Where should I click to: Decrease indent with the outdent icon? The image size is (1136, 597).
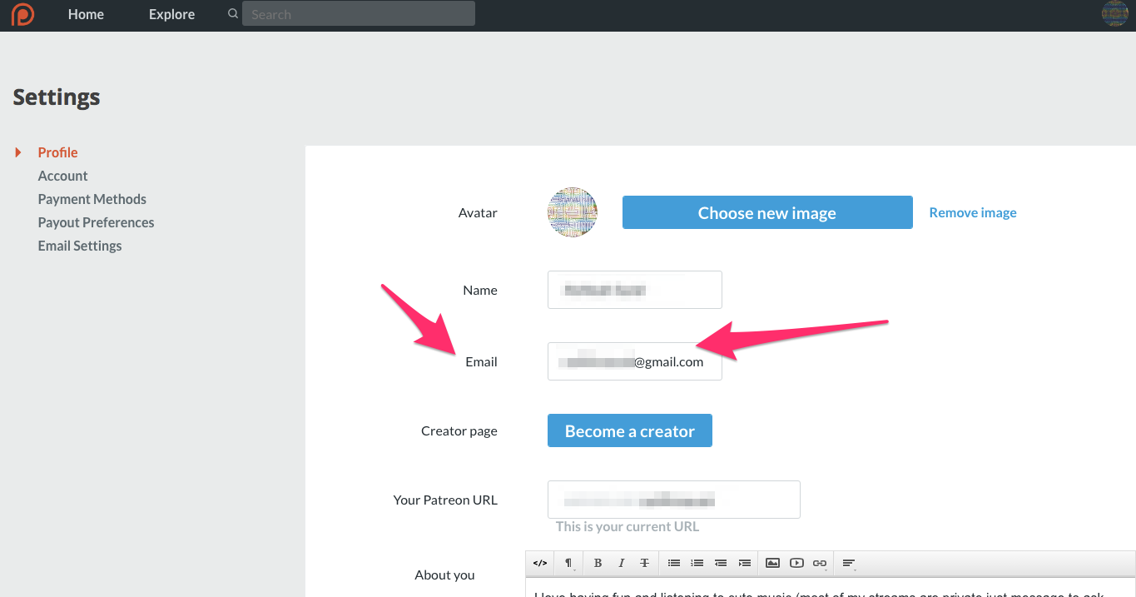point(721,563)
